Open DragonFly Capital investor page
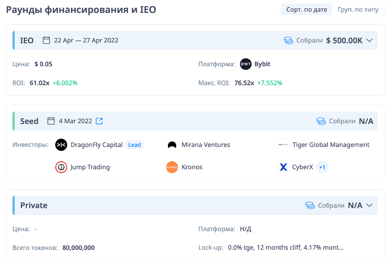 click(x=96, y=145)
